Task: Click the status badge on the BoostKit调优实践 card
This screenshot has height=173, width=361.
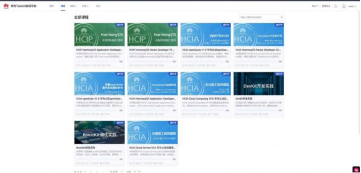Action: tap(120, 123)
